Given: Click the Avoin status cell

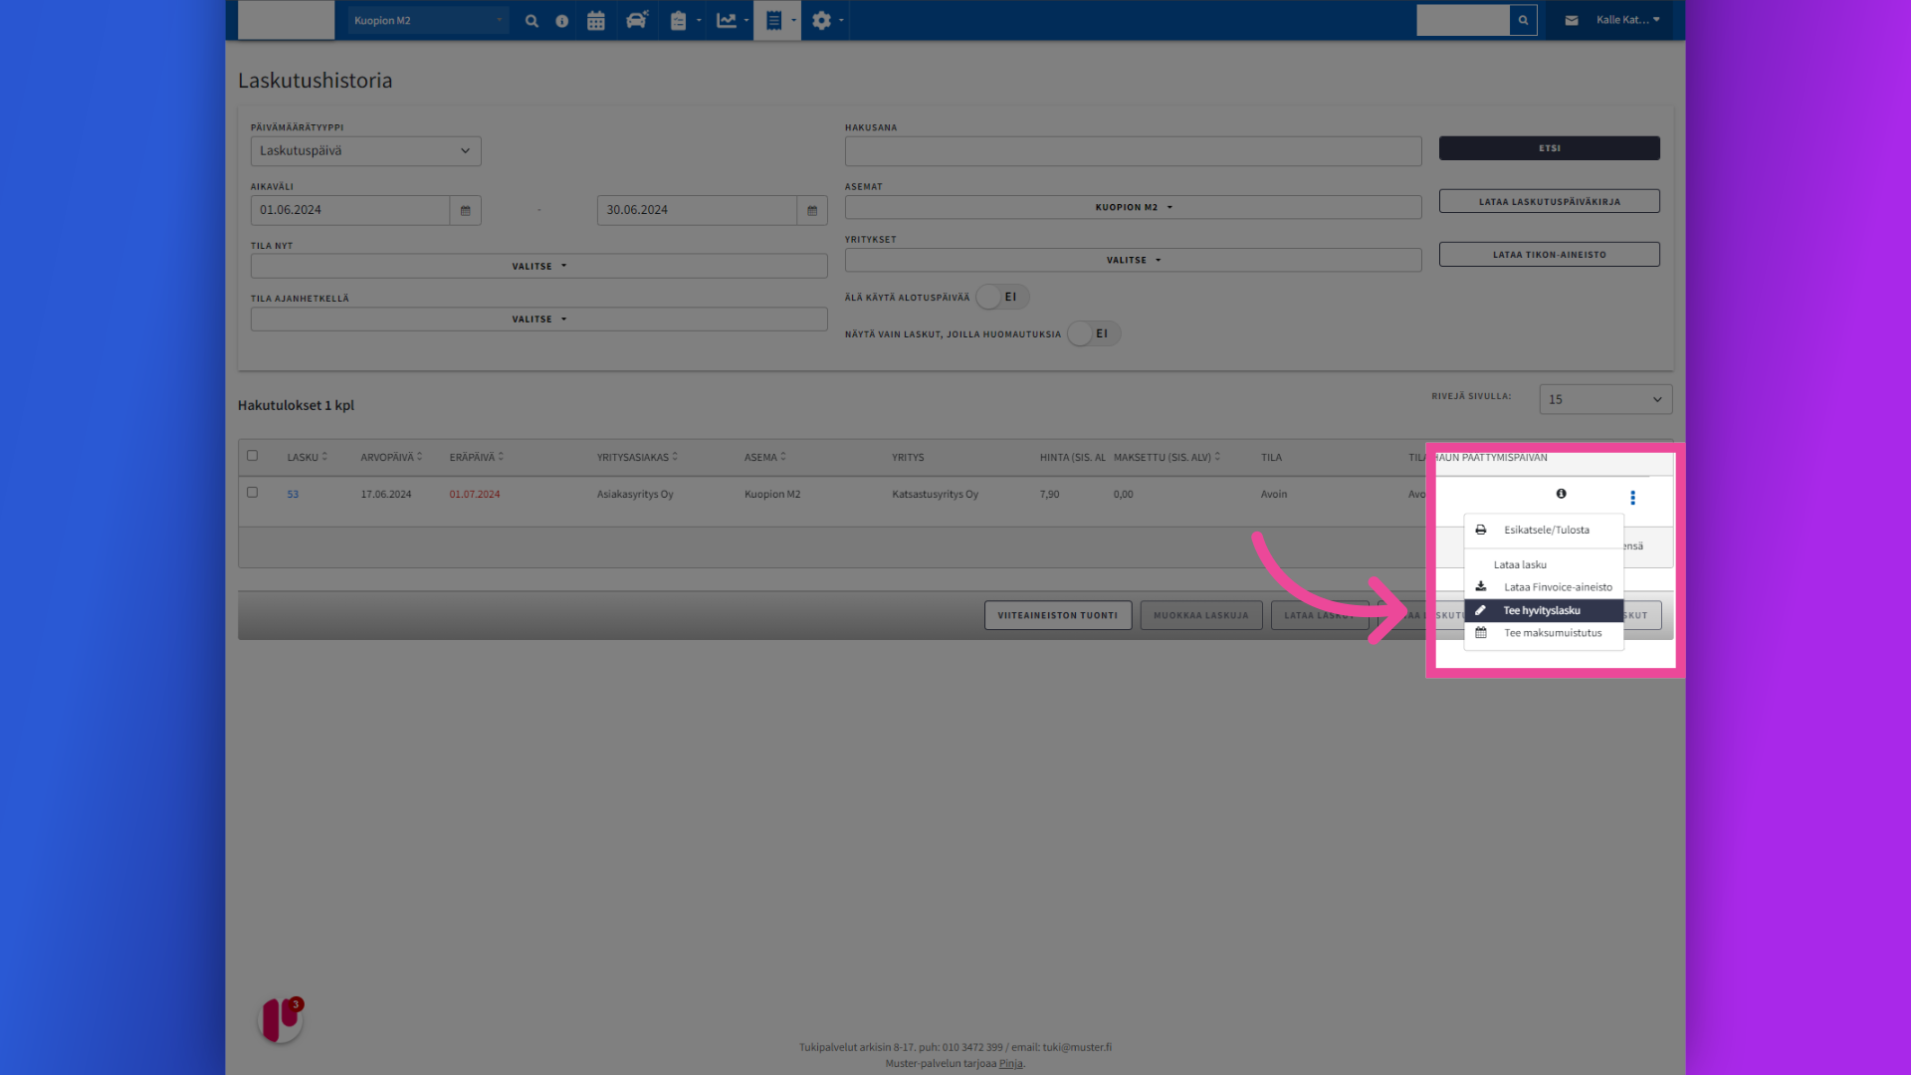Looking at the screenshot, I should pos(1274,494).
